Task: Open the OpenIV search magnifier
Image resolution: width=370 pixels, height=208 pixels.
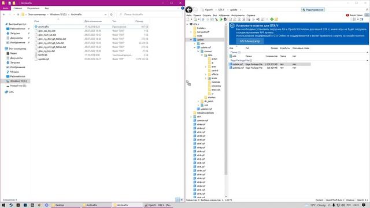Action: 367,10
